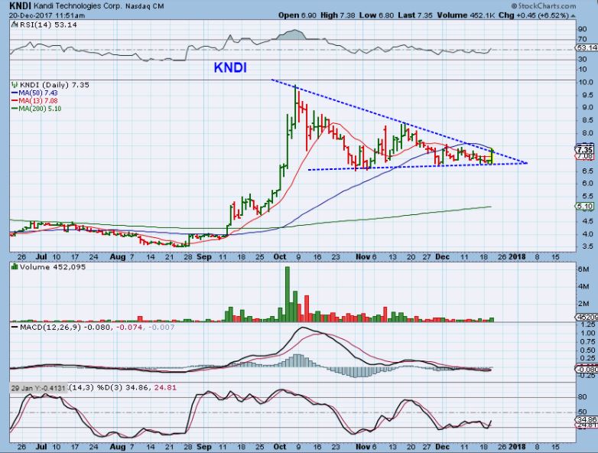Click the MA(200) 5.10 legend text
Screen dimensions: 598x453
click(x=40, y=109)
